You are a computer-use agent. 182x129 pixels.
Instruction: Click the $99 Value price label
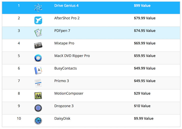point(142,5)
